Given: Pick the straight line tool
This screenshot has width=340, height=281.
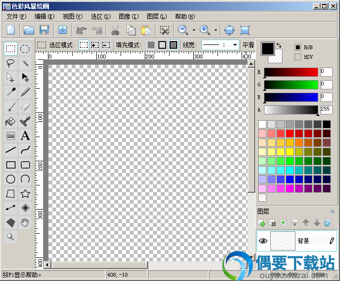Looking at the screenshot, I should (x=10, y=150).
